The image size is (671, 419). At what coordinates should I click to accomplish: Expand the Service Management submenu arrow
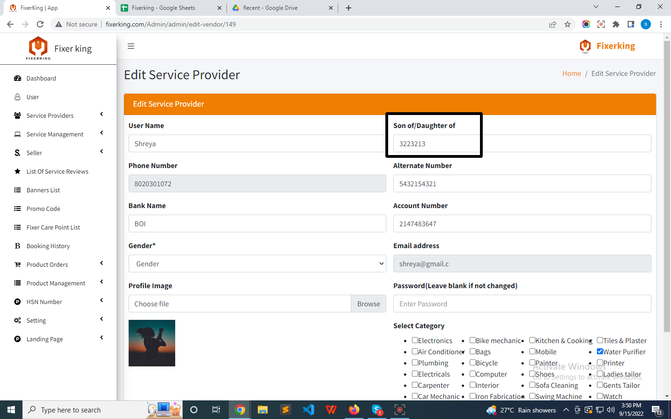click(x=102, y=133)
